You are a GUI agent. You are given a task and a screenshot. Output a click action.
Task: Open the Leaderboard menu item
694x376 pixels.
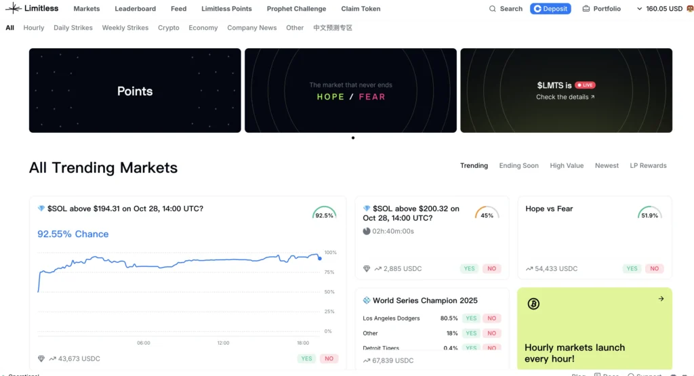[x=135, y=9]
